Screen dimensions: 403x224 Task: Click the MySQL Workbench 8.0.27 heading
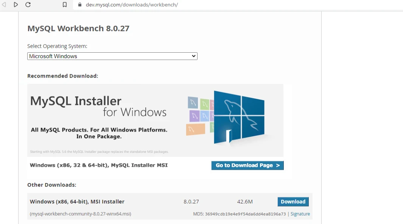78,28
